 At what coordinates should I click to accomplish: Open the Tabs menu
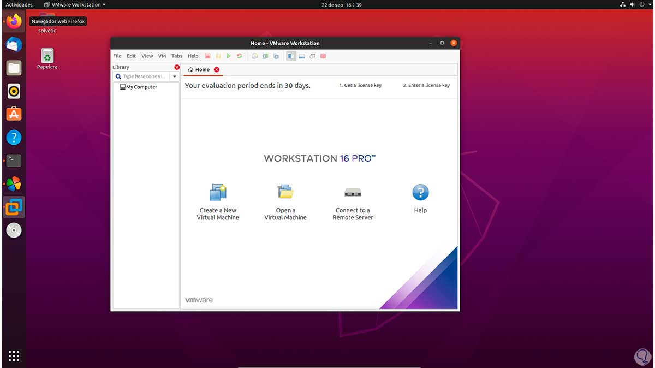tap(177, 56)
